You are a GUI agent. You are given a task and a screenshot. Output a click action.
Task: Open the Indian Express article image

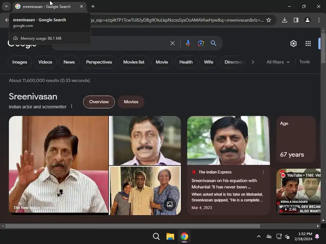point(229,140)
